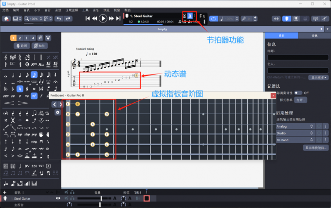The width and height of the screenshot is (331, 208).
Task: Insert a decrescendo hairpin
Action: (x=23, y=103)
